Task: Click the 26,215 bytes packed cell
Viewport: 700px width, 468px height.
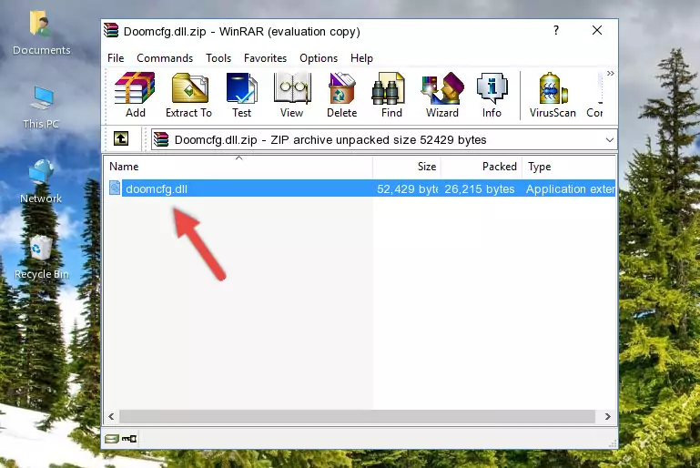Action: coord(480,189)
